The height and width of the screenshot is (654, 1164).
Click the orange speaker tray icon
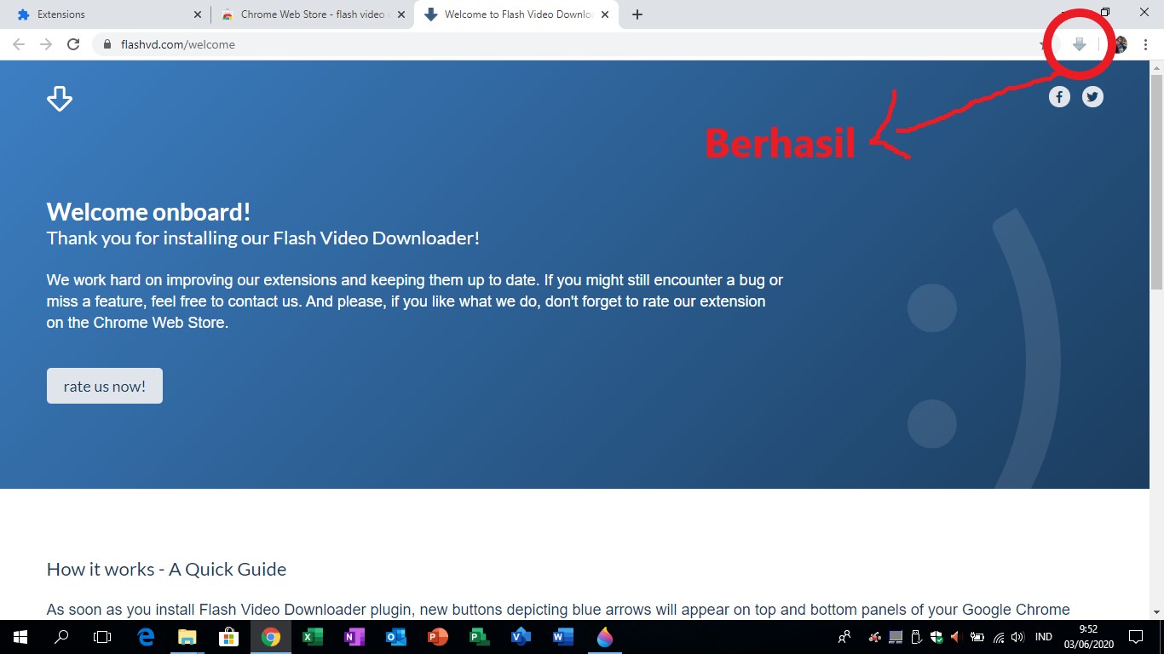pyautogui.click(x=956, y=637)
